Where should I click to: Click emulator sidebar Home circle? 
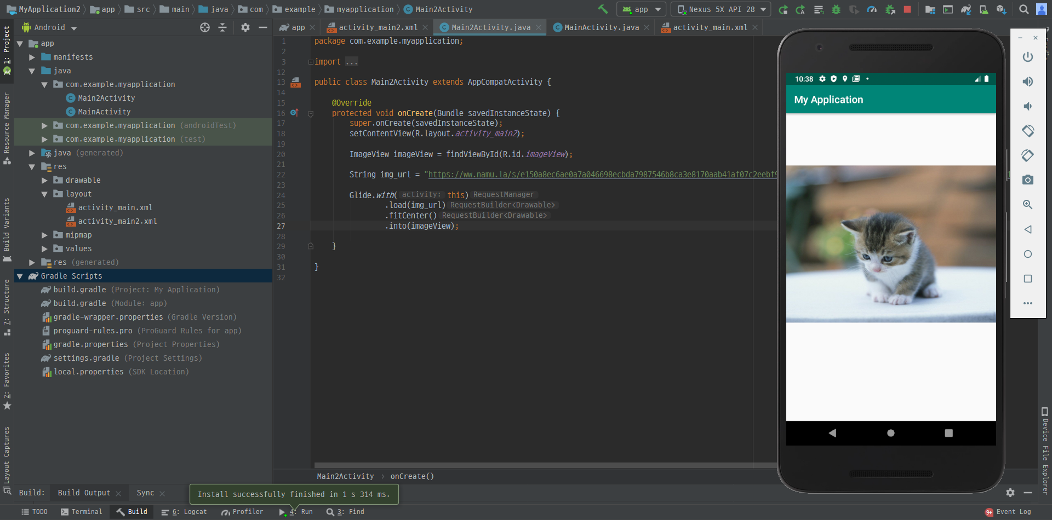tap(1028, 254)
